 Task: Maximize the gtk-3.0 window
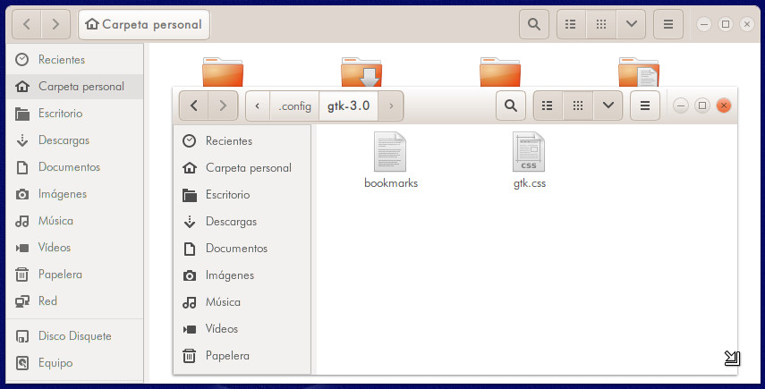point(702,106)
